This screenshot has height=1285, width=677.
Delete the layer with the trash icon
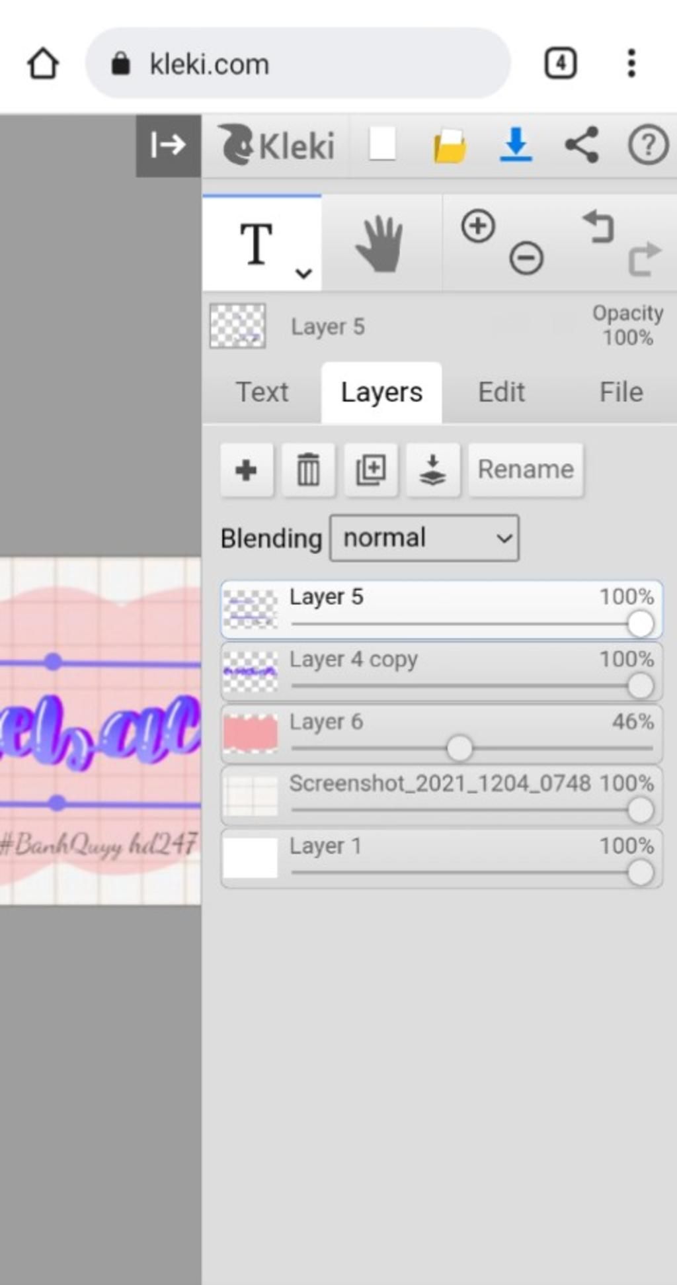[308, 470]
